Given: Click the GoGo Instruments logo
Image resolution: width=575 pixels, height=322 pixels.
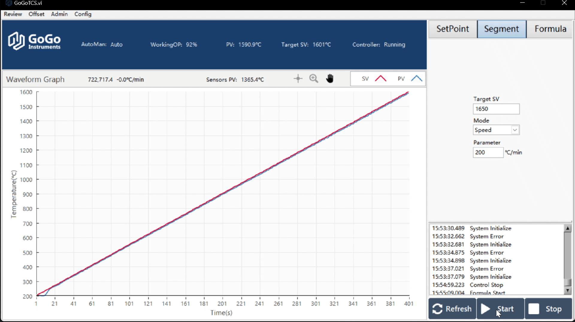Looking at the screenshot, I should tap(34, 41).
